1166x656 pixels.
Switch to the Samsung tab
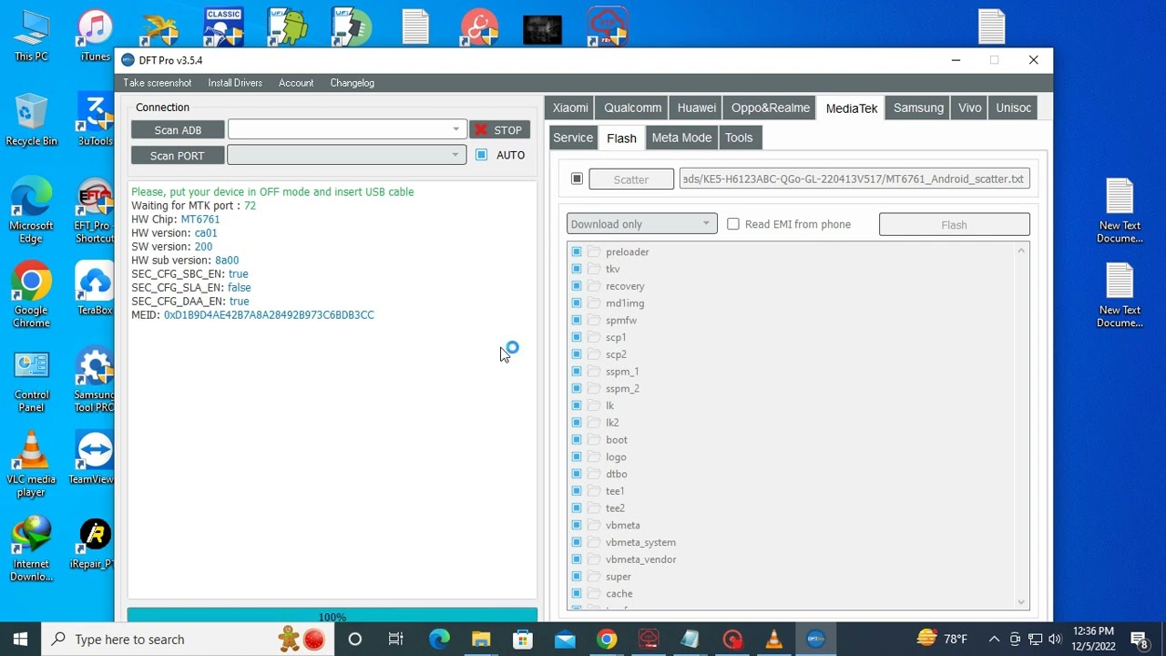click(918, 108)
